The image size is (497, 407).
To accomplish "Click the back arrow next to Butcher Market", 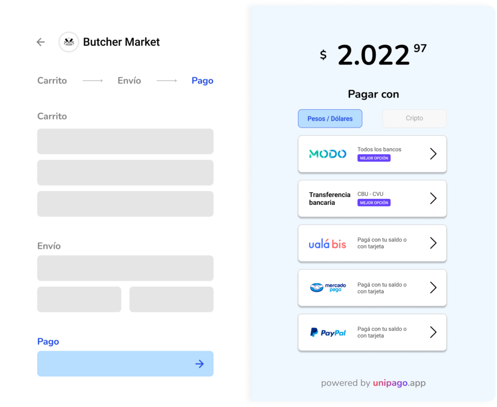I will coord(41,42).
